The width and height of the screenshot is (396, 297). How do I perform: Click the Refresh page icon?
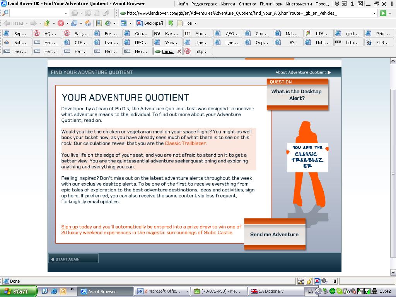click(x=74, y=23)
